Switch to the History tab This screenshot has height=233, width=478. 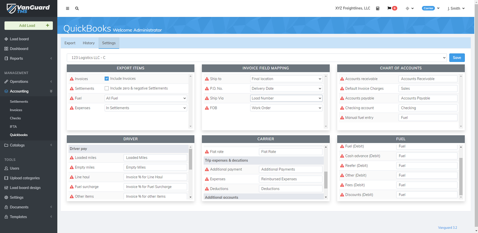(x=89, y=43)
